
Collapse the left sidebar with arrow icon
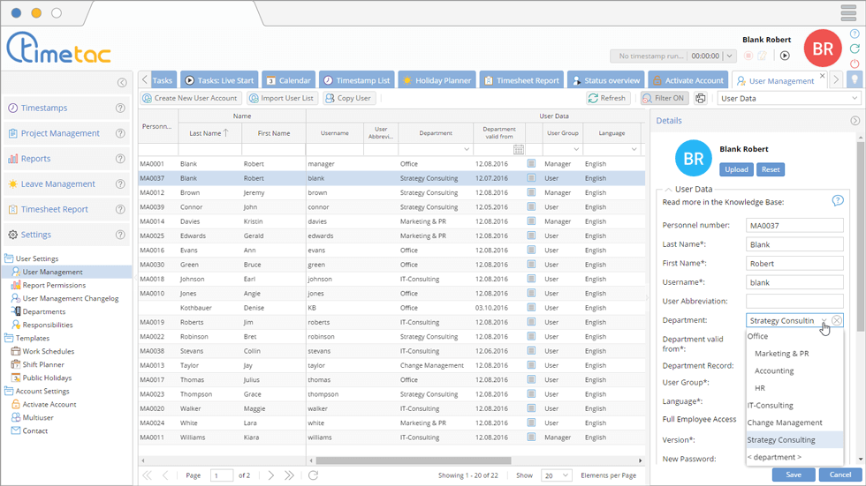[x=122, y=83]
